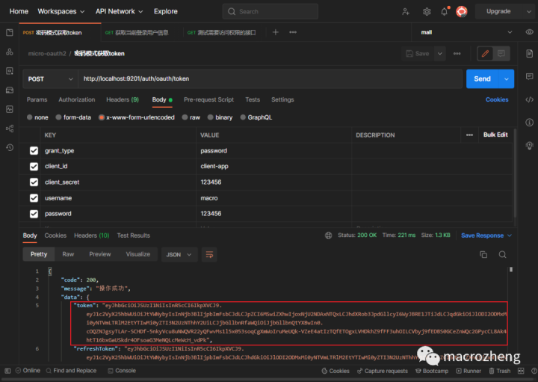Switch to Pre-request Script tab
538x382 pixels.
point(208,99)
